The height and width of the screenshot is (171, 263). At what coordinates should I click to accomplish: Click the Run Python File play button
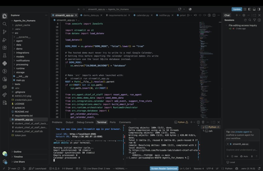pos(188,15)
